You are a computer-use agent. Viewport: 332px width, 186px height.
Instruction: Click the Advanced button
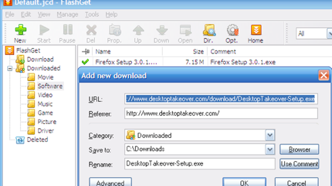[110, 182]
